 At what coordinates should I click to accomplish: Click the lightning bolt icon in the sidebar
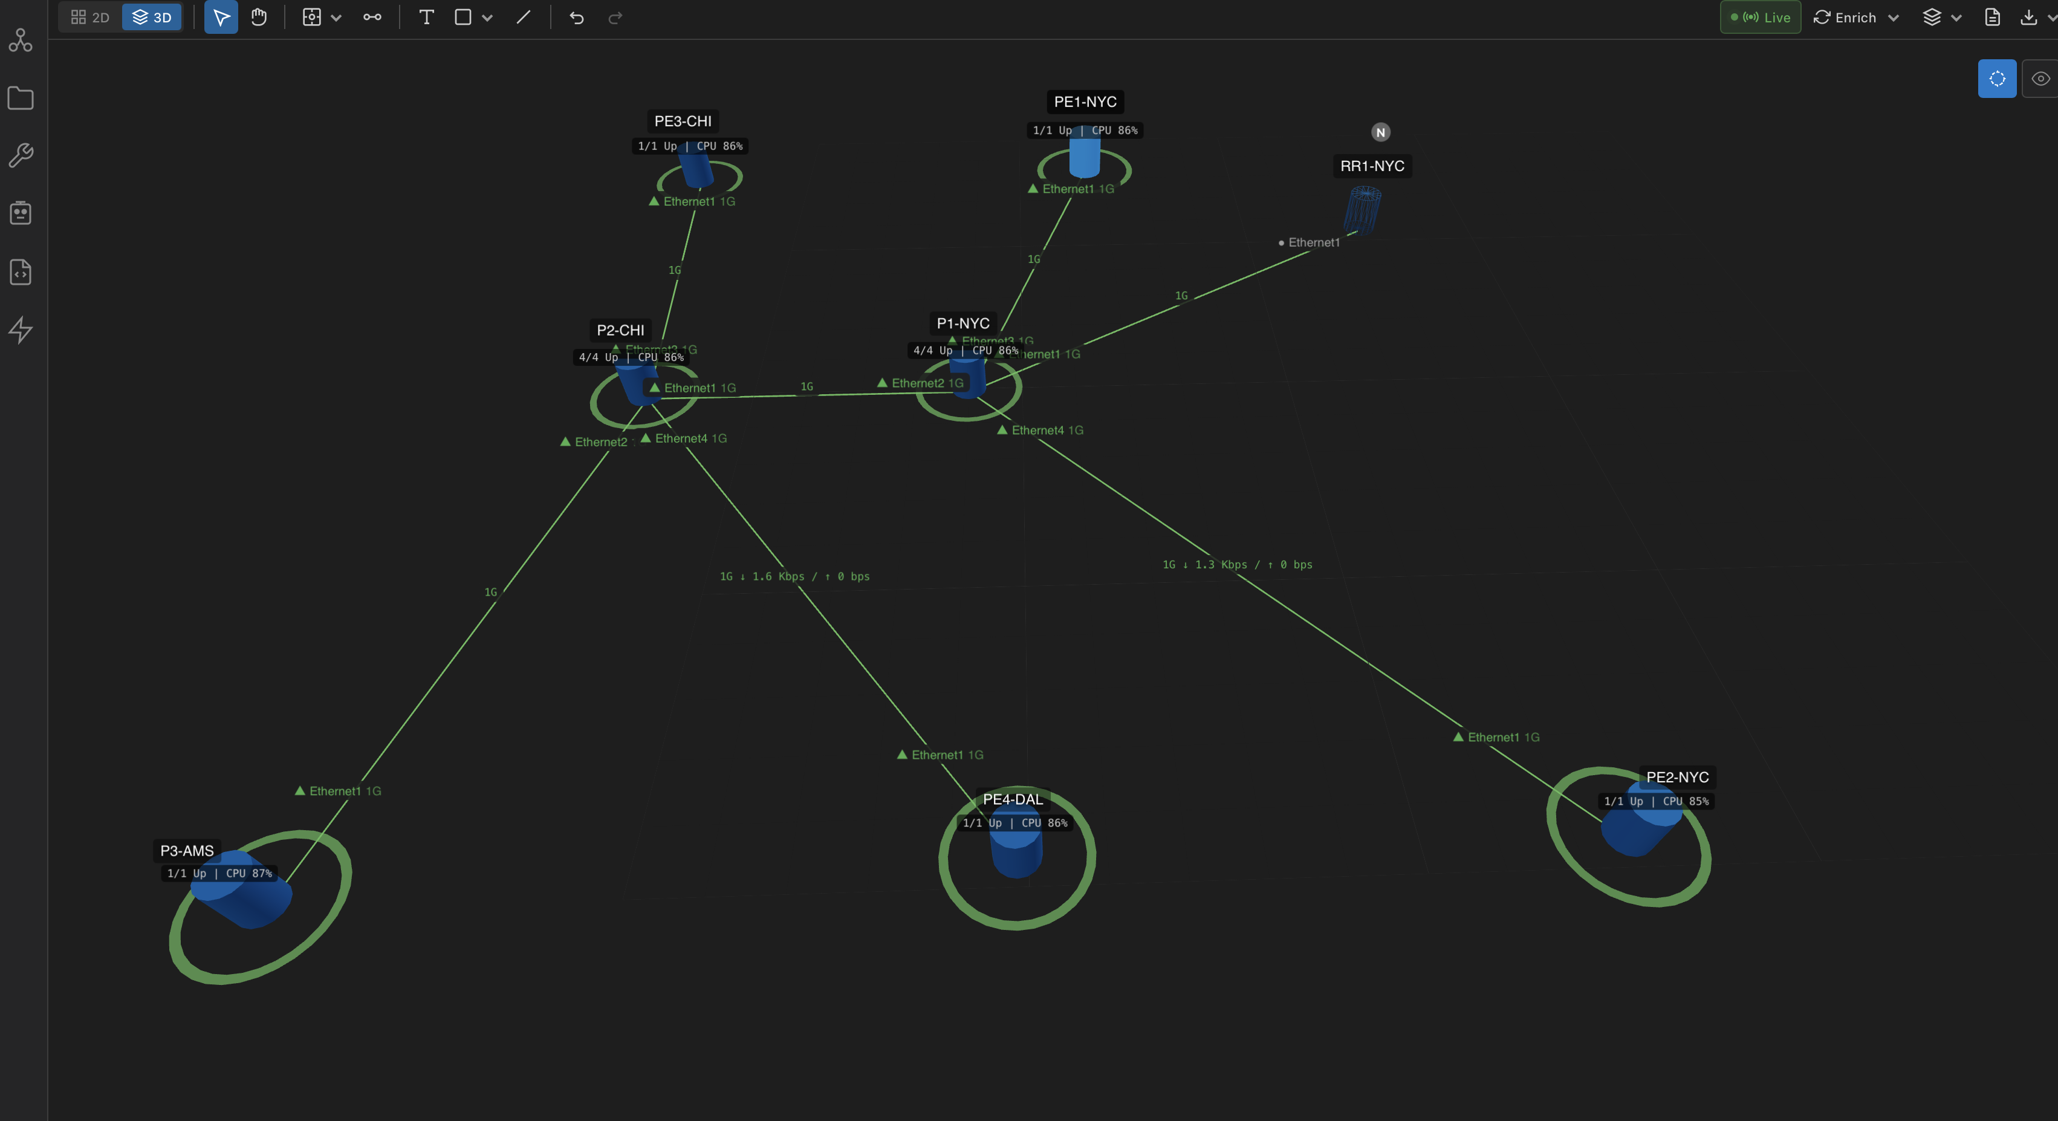21,330
